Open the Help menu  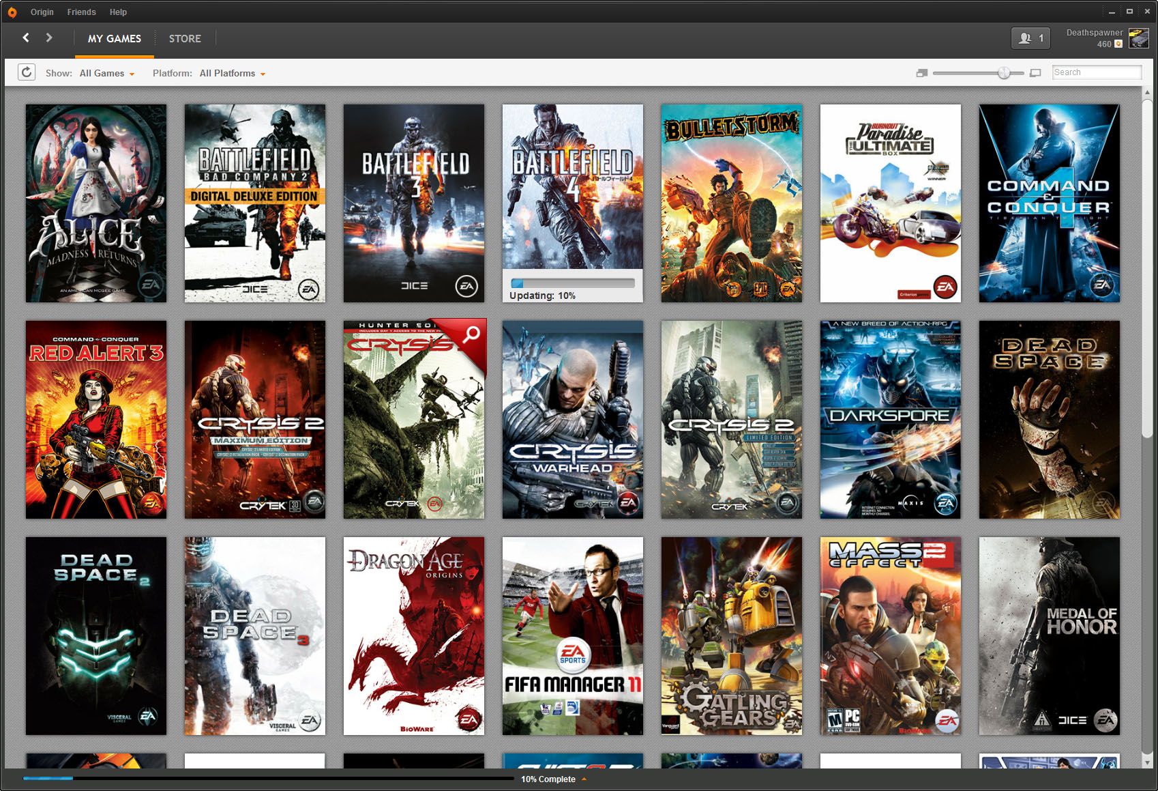click(x=119, y=12)
